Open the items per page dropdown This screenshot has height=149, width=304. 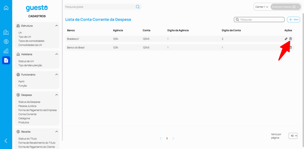tap(293, 136)
